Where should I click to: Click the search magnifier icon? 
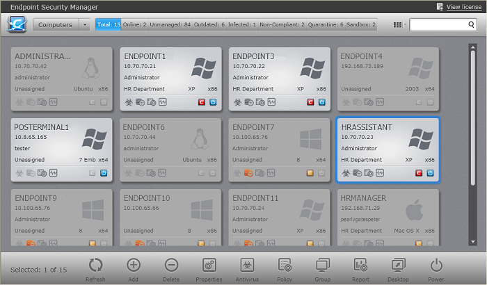click(x=471, y=24)
